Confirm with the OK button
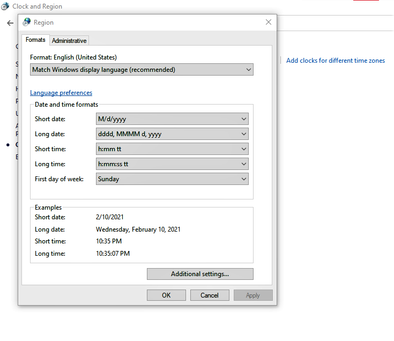The image size is (394, 341). (x=166, y=295)
